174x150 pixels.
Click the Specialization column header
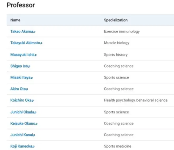point(115,20)
